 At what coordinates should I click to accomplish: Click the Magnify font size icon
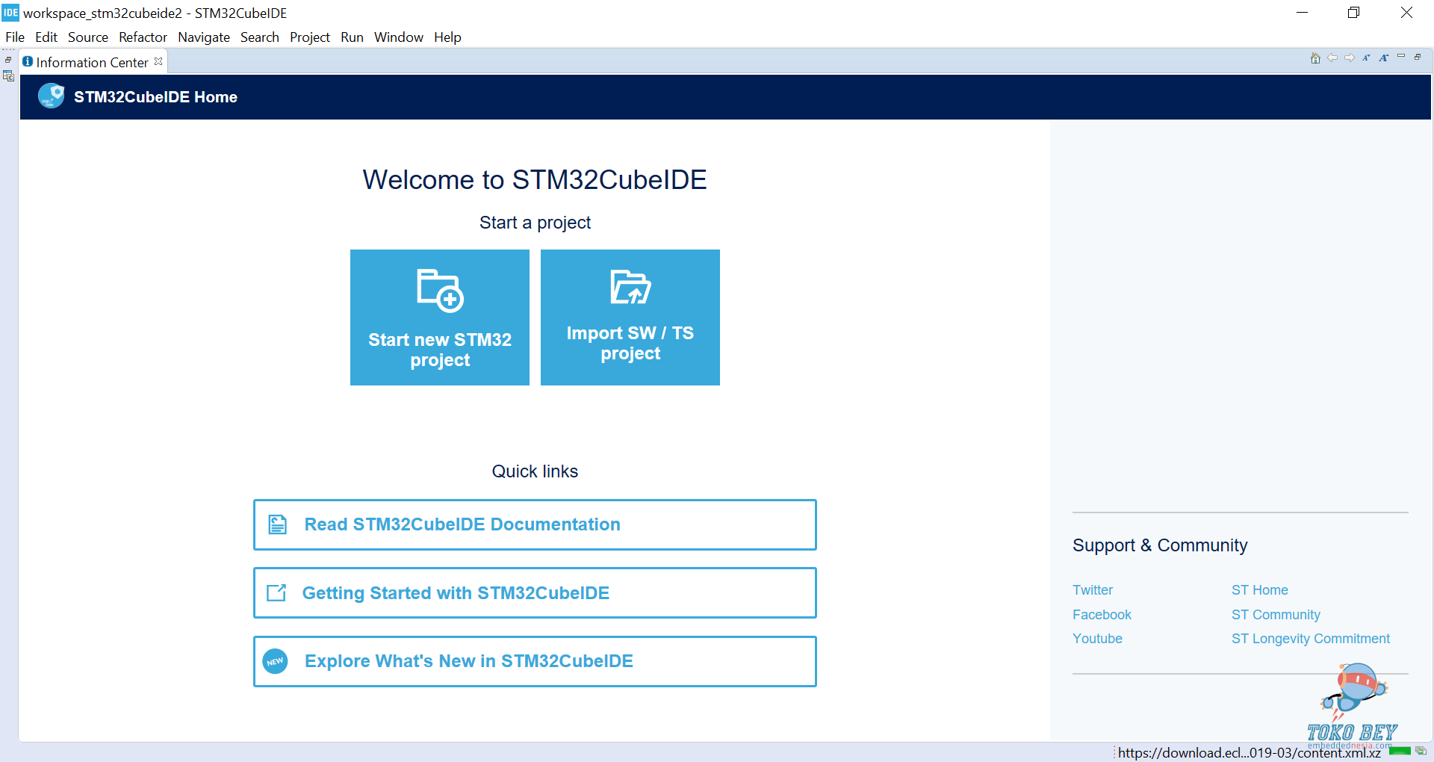(x=1384, y=58)
